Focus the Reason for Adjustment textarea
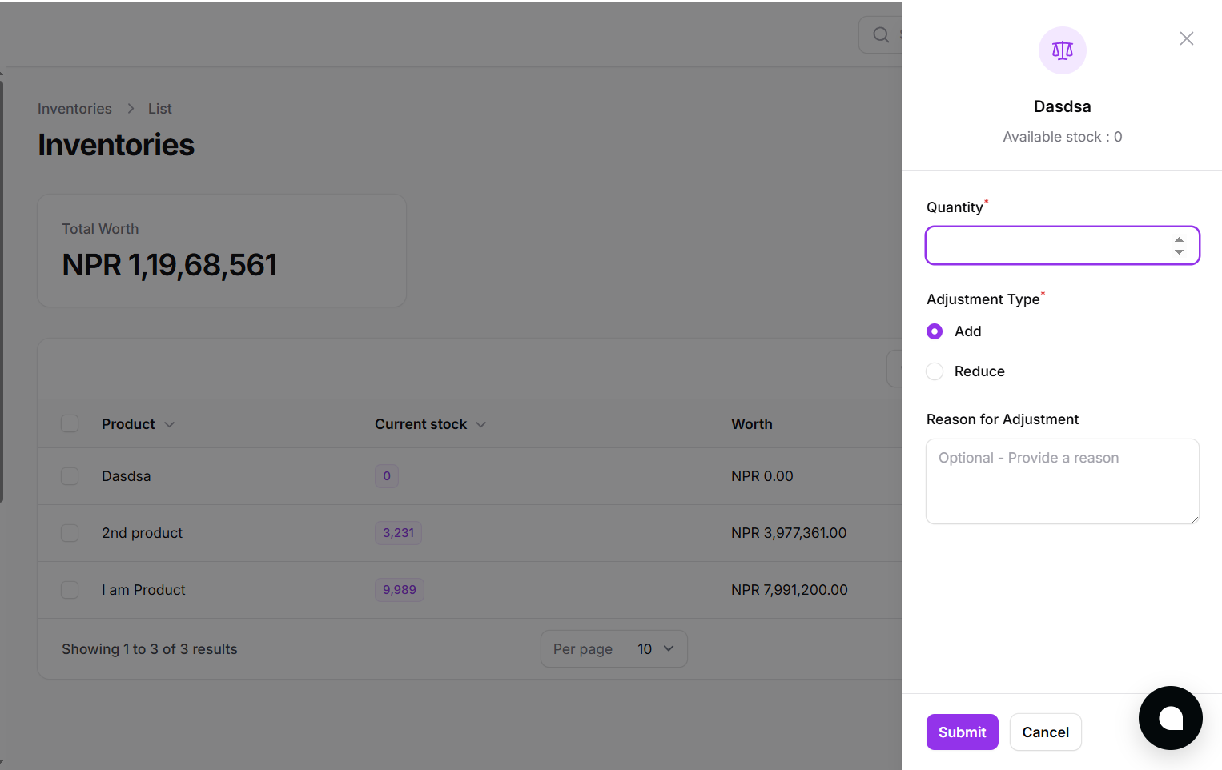Screen dimensions: 1222x770 coord(1062,481)
